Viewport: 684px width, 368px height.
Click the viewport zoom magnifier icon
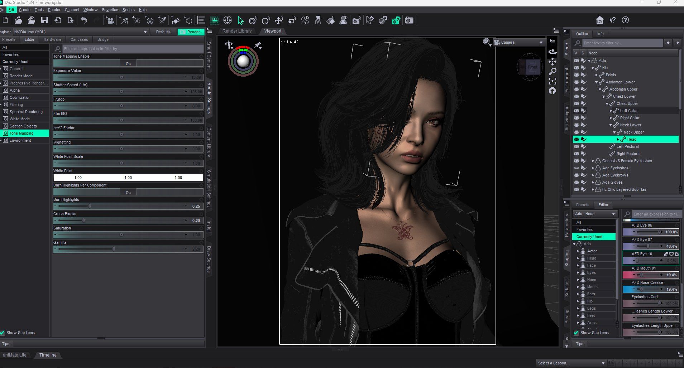[553, 71]
